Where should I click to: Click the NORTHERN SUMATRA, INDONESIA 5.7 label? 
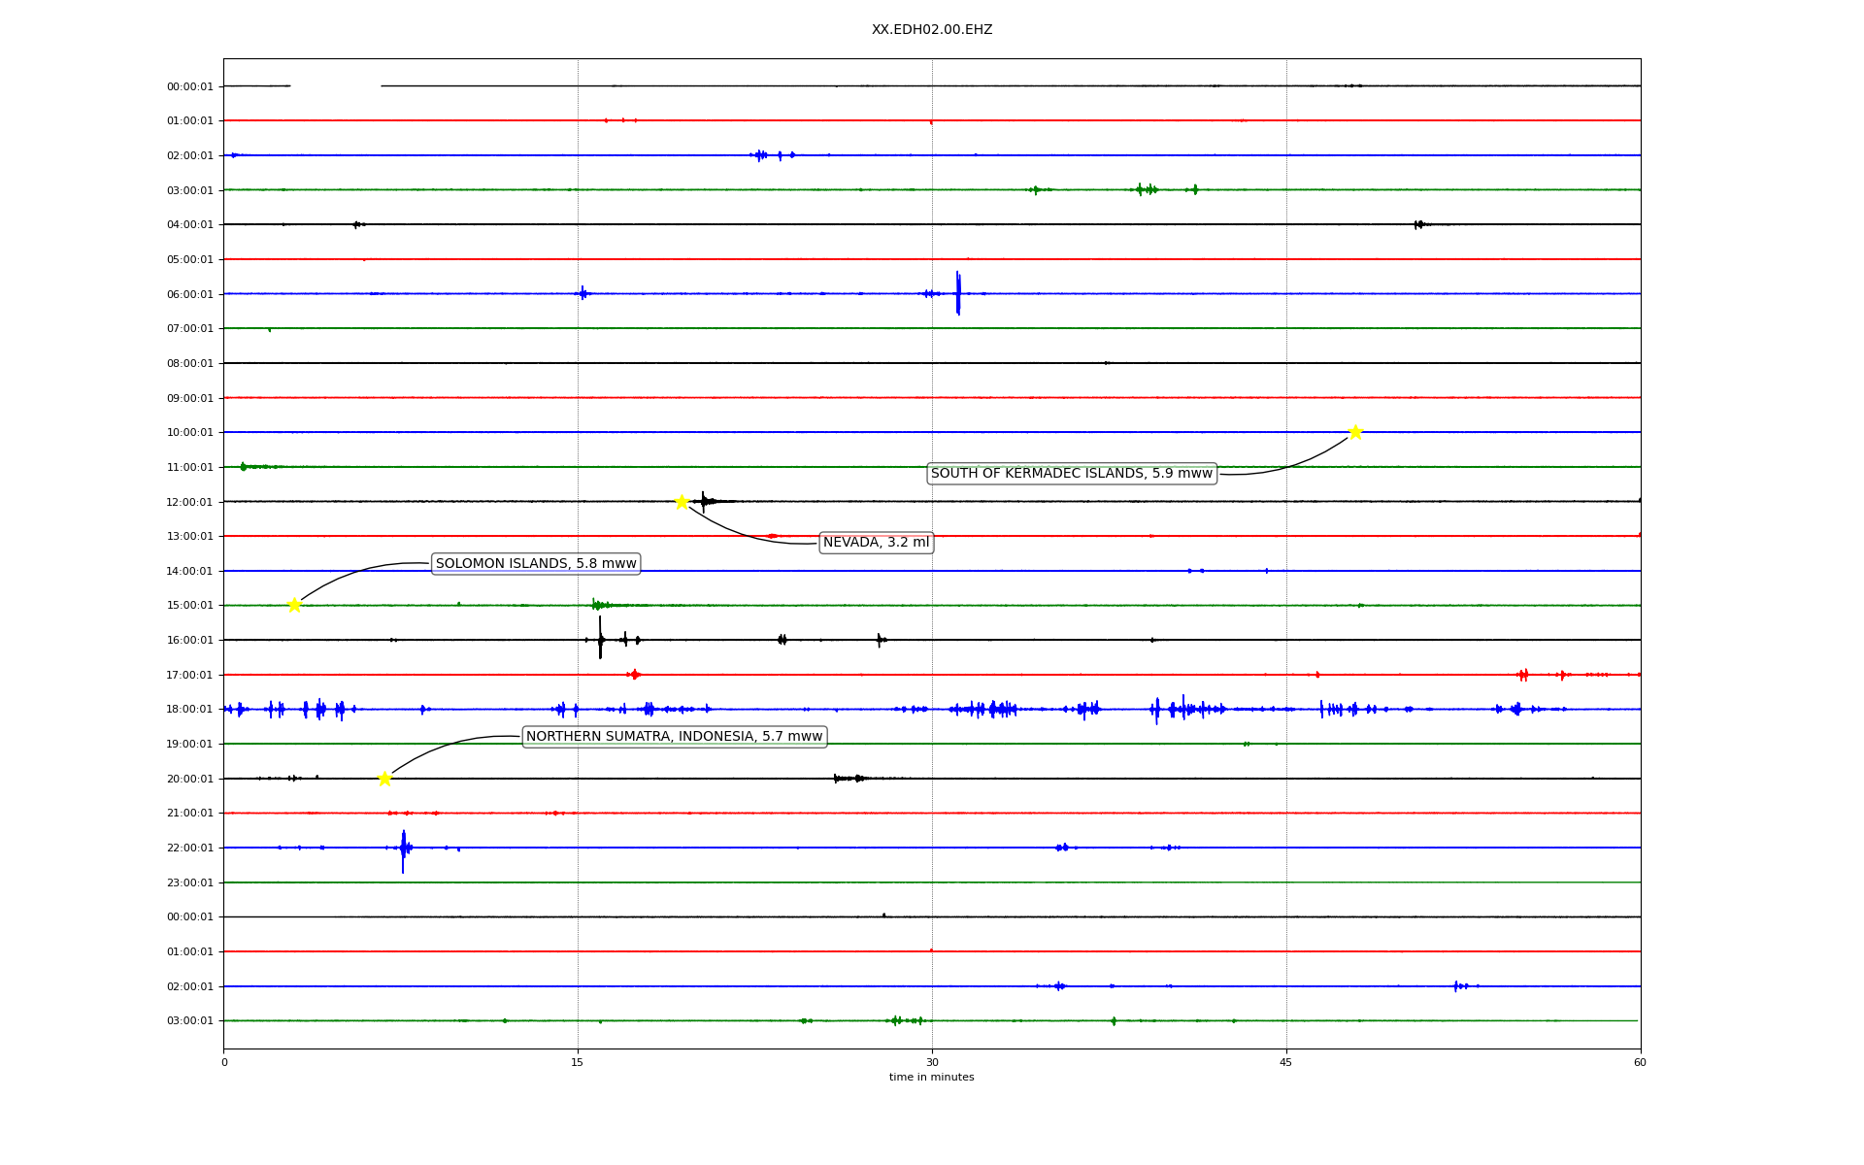coord(674,737)
